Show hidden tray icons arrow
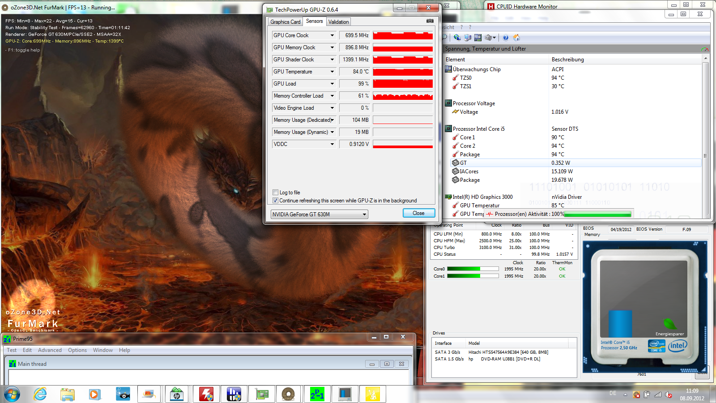Screen dimensions: 716x403 625,394
